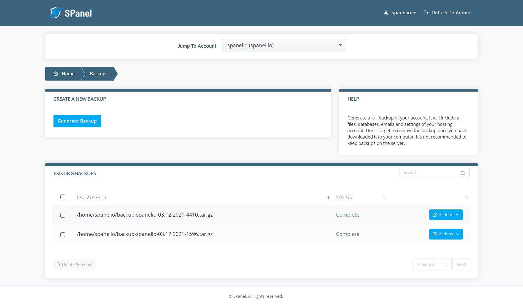Click Generate Backup button
Viewport: 523px width, 306px height.
[x=77, y=121]
